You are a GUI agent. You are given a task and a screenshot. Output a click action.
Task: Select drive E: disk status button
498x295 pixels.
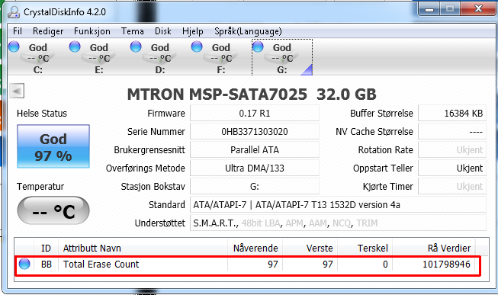point(99,57)
